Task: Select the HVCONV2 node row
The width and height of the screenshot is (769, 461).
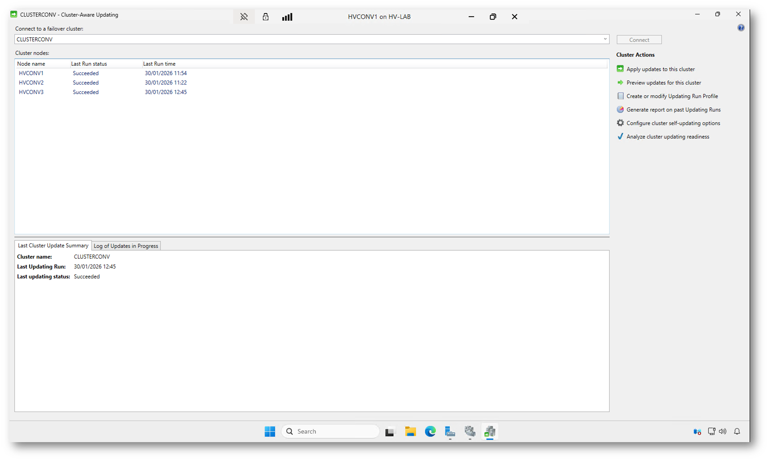Action: coord(31,83)
